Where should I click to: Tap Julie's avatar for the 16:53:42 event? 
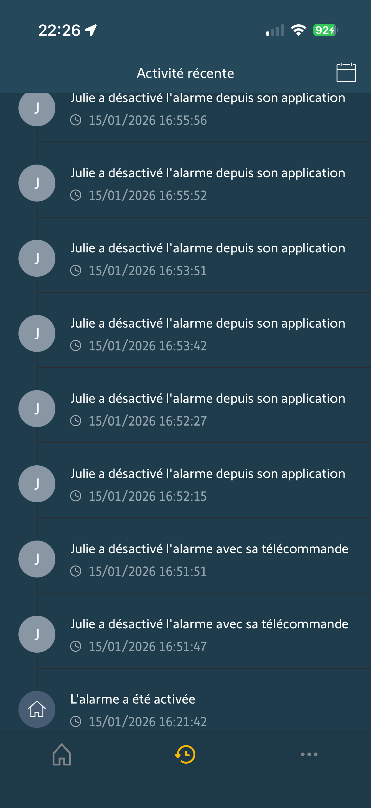(37, 333)
